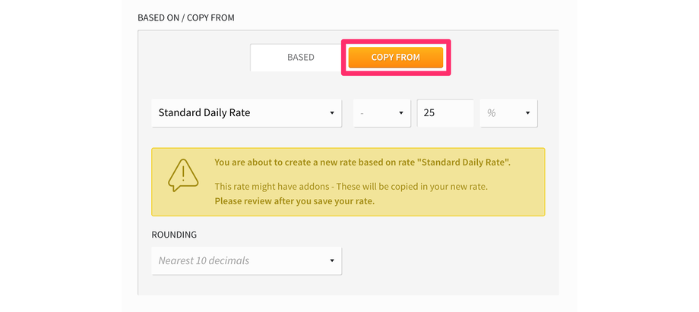This screenshot has width=699, height=312.
Task: Click the arrow on the rounding selector
Action: (332, 260)
